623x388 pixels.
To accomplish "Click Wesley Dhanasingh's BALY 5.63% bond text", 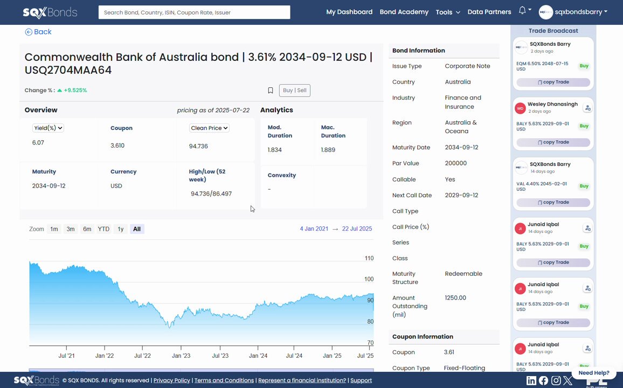I will coord(543,126).
